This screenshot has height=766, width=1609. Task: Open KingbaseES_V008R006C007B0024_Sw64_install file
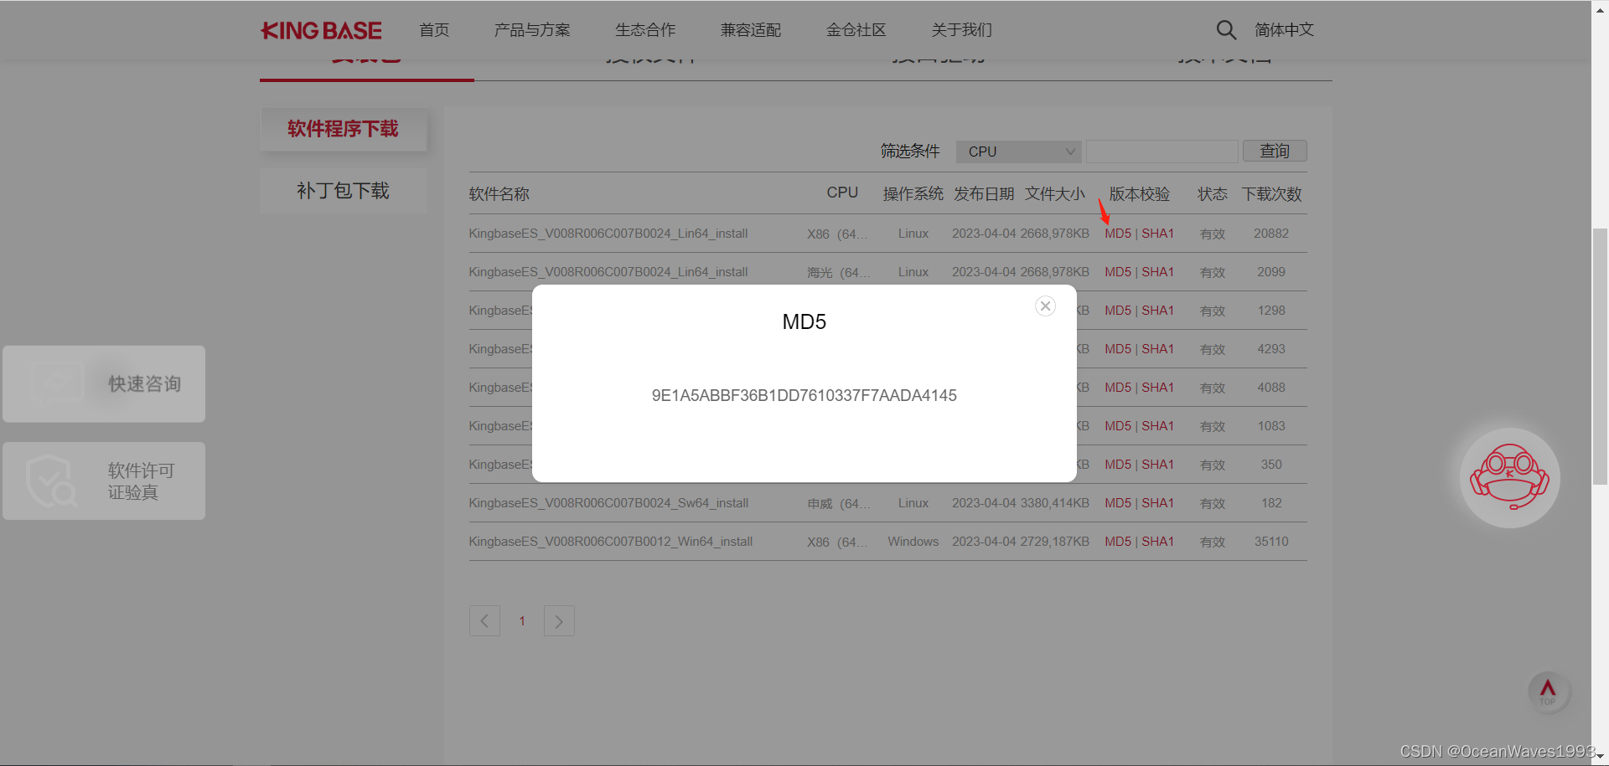pos(609,503)
